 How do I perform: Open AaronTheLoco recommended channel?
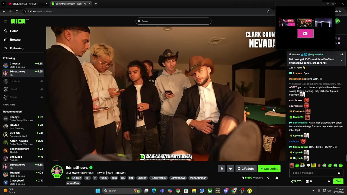pyautogui.click(x=23, y=142)
